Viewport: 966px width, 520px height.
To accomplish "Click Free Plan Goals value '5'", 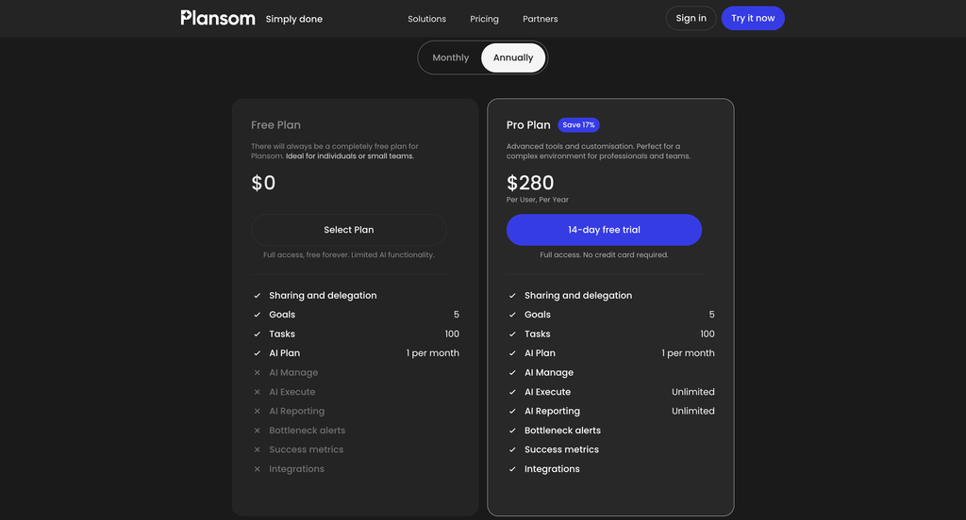I will coord(456,315).
